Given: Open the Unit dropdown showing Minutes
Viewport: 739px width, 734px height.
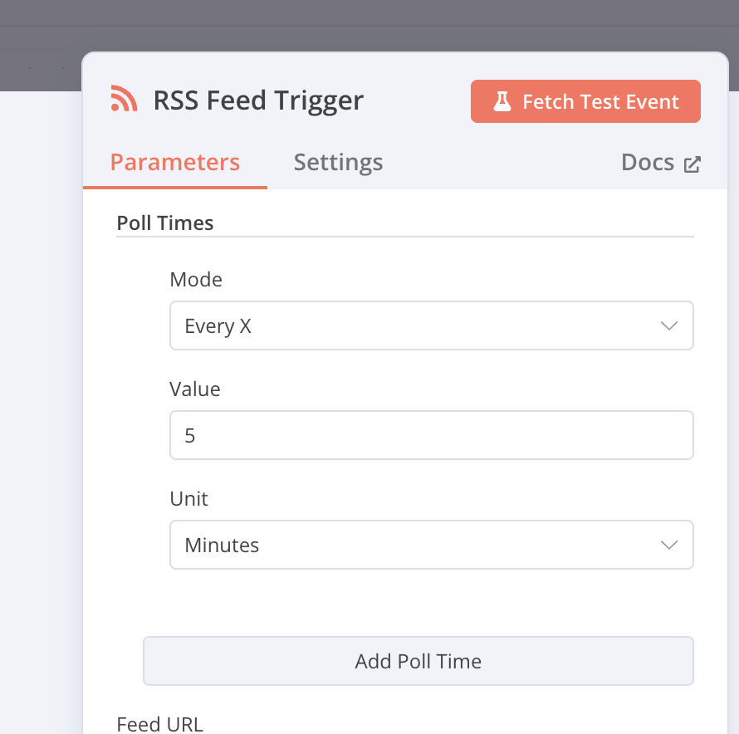Looking at the screenshot, I should (x=415, y=545).
